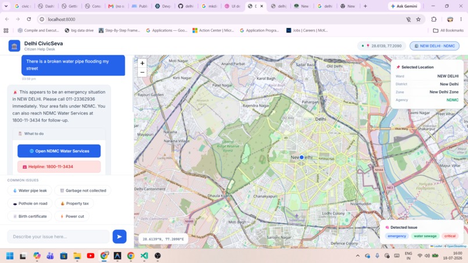Viewport: 468px width, 263px height.
Task: Close the current active browser tab
Action: coord(262,6)
